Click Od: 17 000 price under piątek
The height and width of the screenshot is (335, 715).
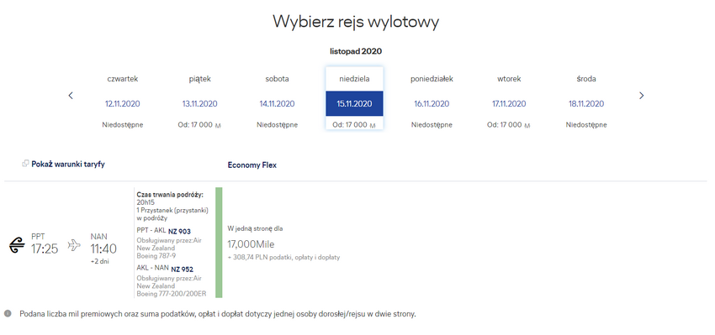click(x=199, y=125)
